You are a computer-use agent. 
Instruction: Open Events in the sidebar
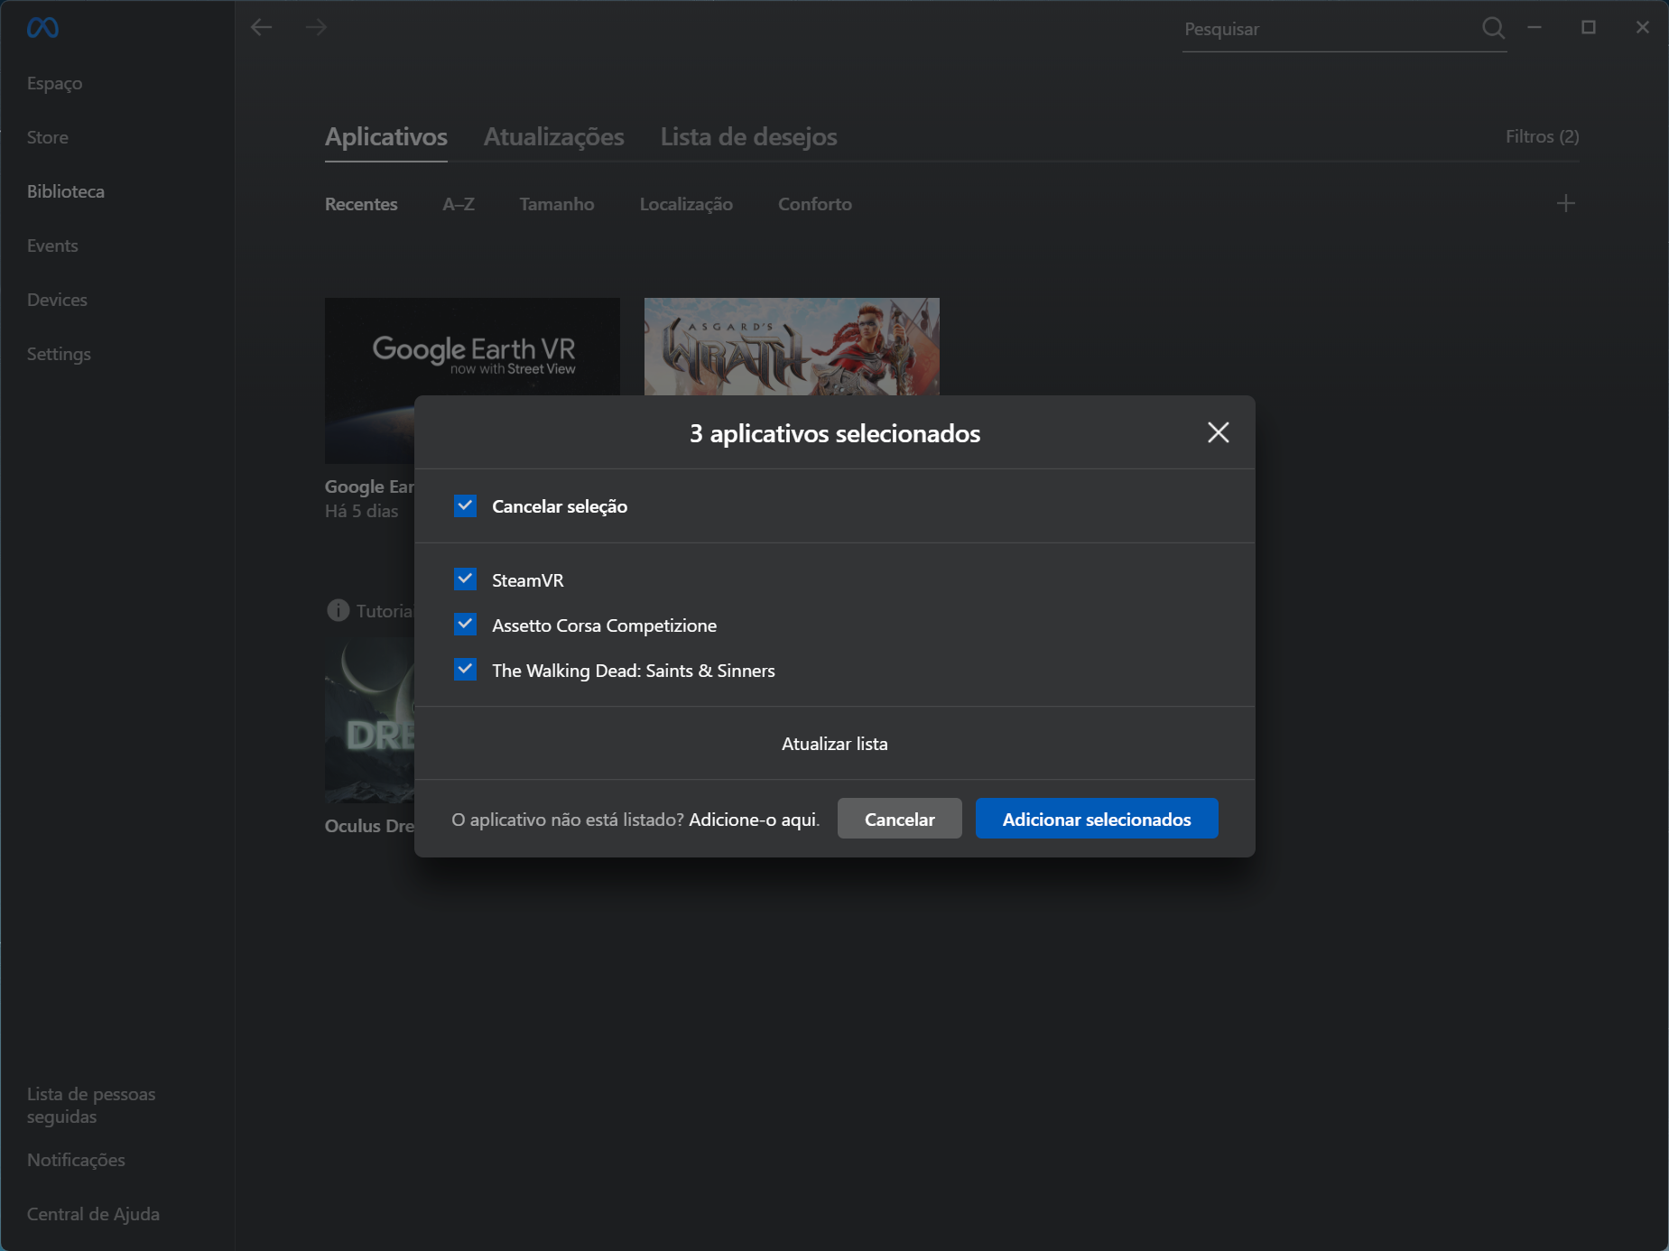(x=52, y=246)
